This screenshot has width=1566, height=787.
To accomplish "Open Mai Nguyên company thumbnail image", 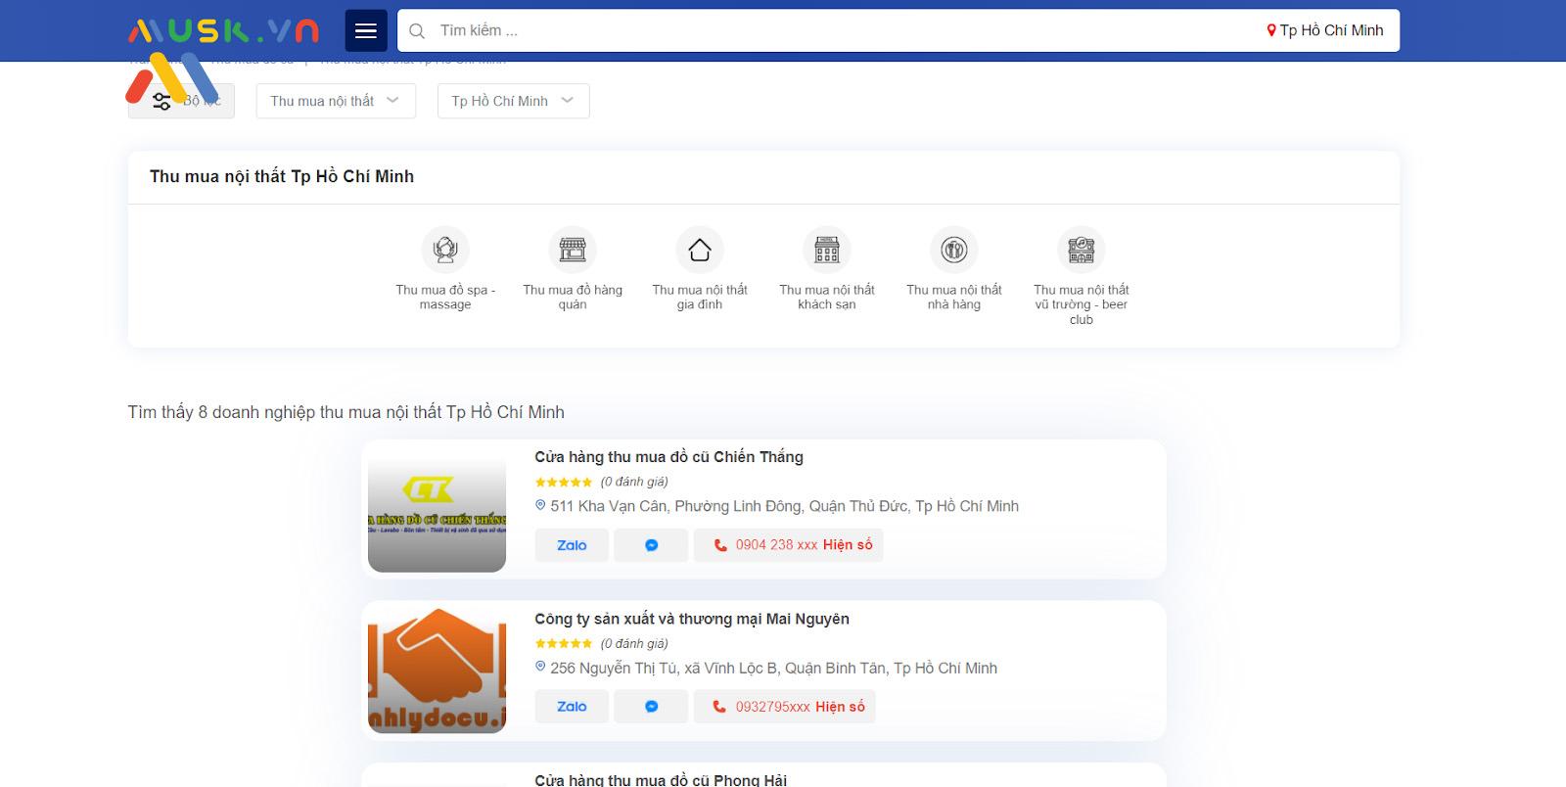I will (x=437, y=671).
